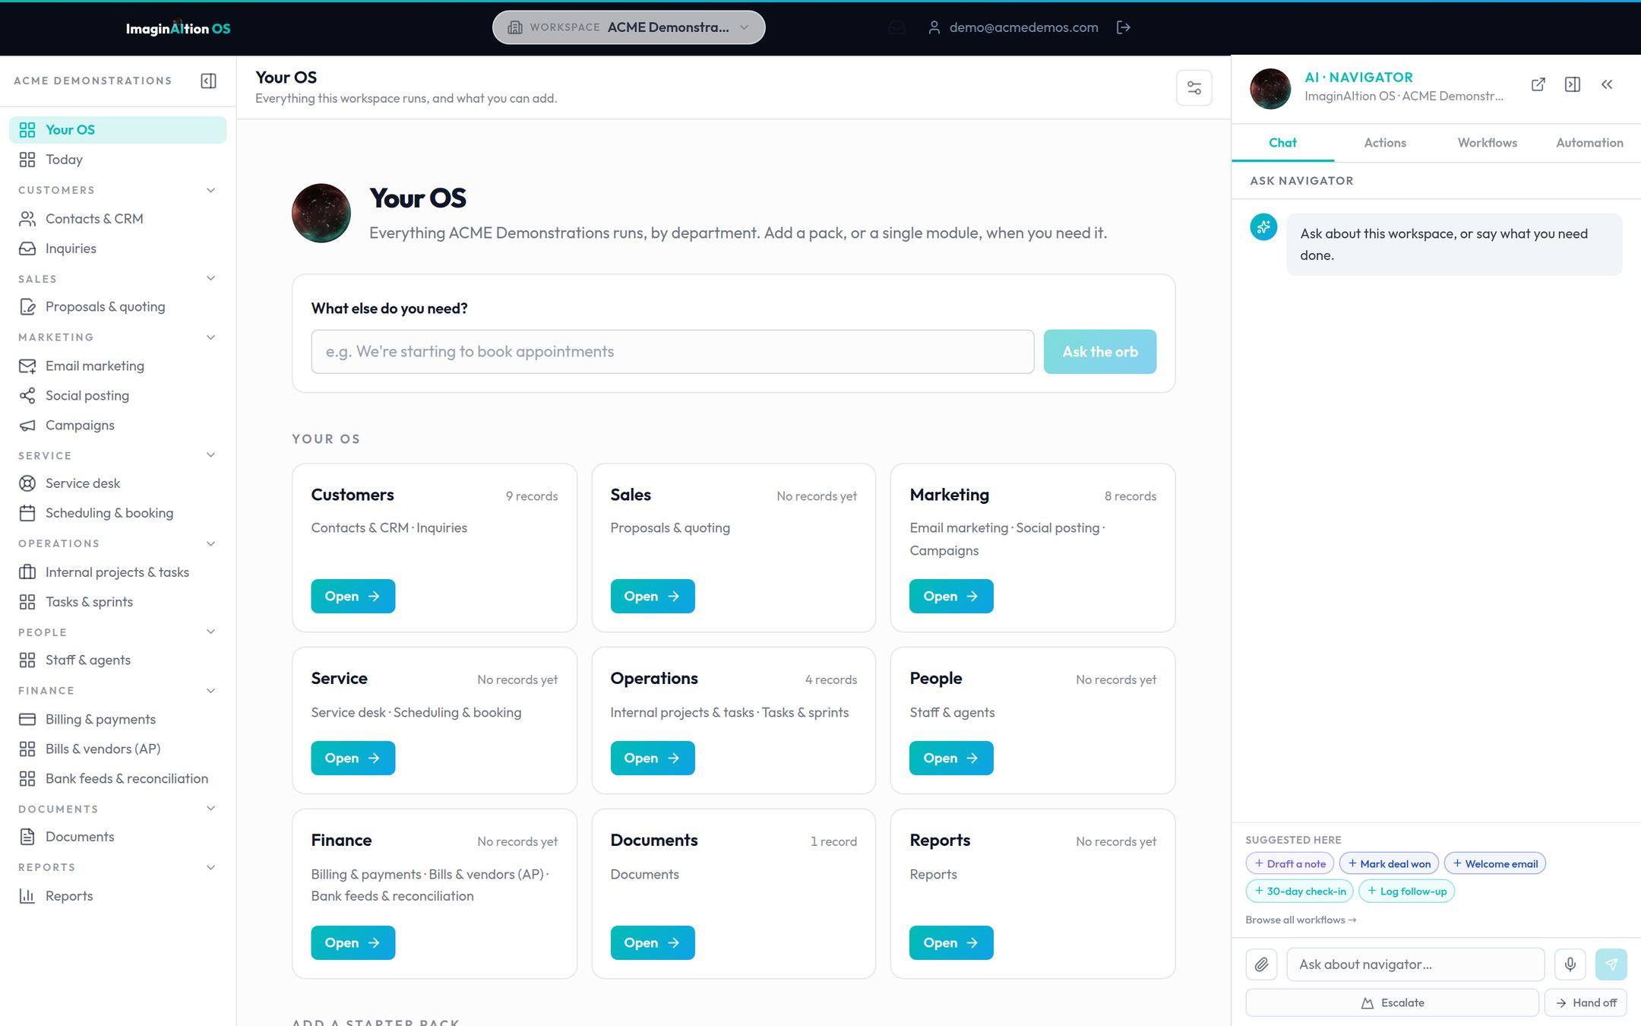Click the sign out icon
This screenshot has width=1641, height=1026.
tap(1124, 27)
